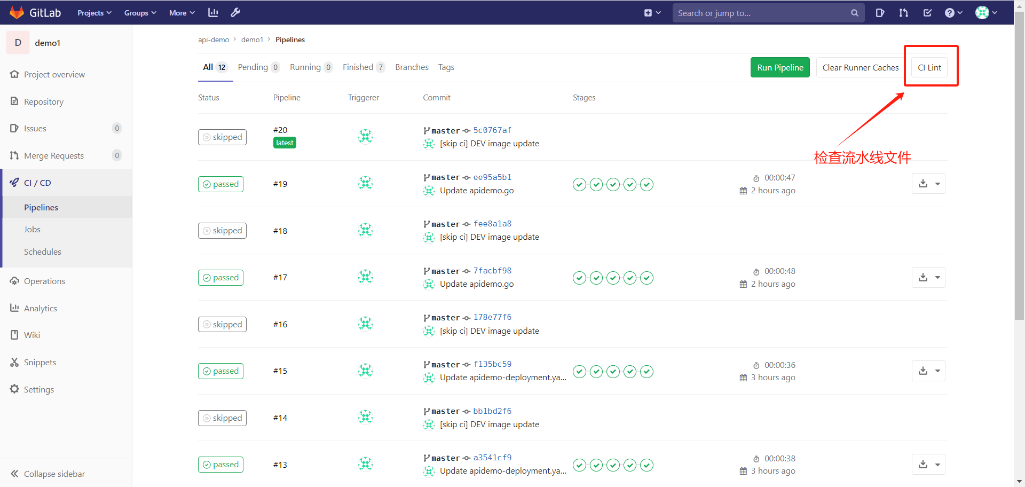Open the GitLab home logo
Image resolution: width=1025 pixels, height=487 pixels.
[35, 12]
